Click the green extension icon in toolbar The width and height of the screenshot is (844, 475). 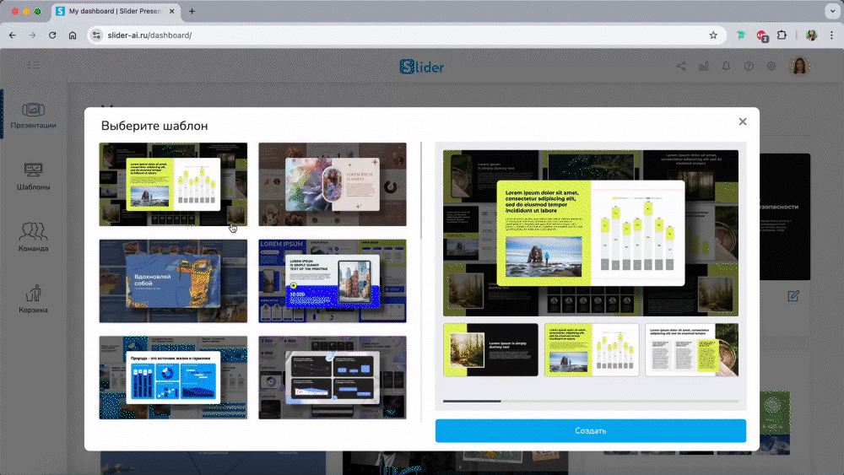[741, 35]
